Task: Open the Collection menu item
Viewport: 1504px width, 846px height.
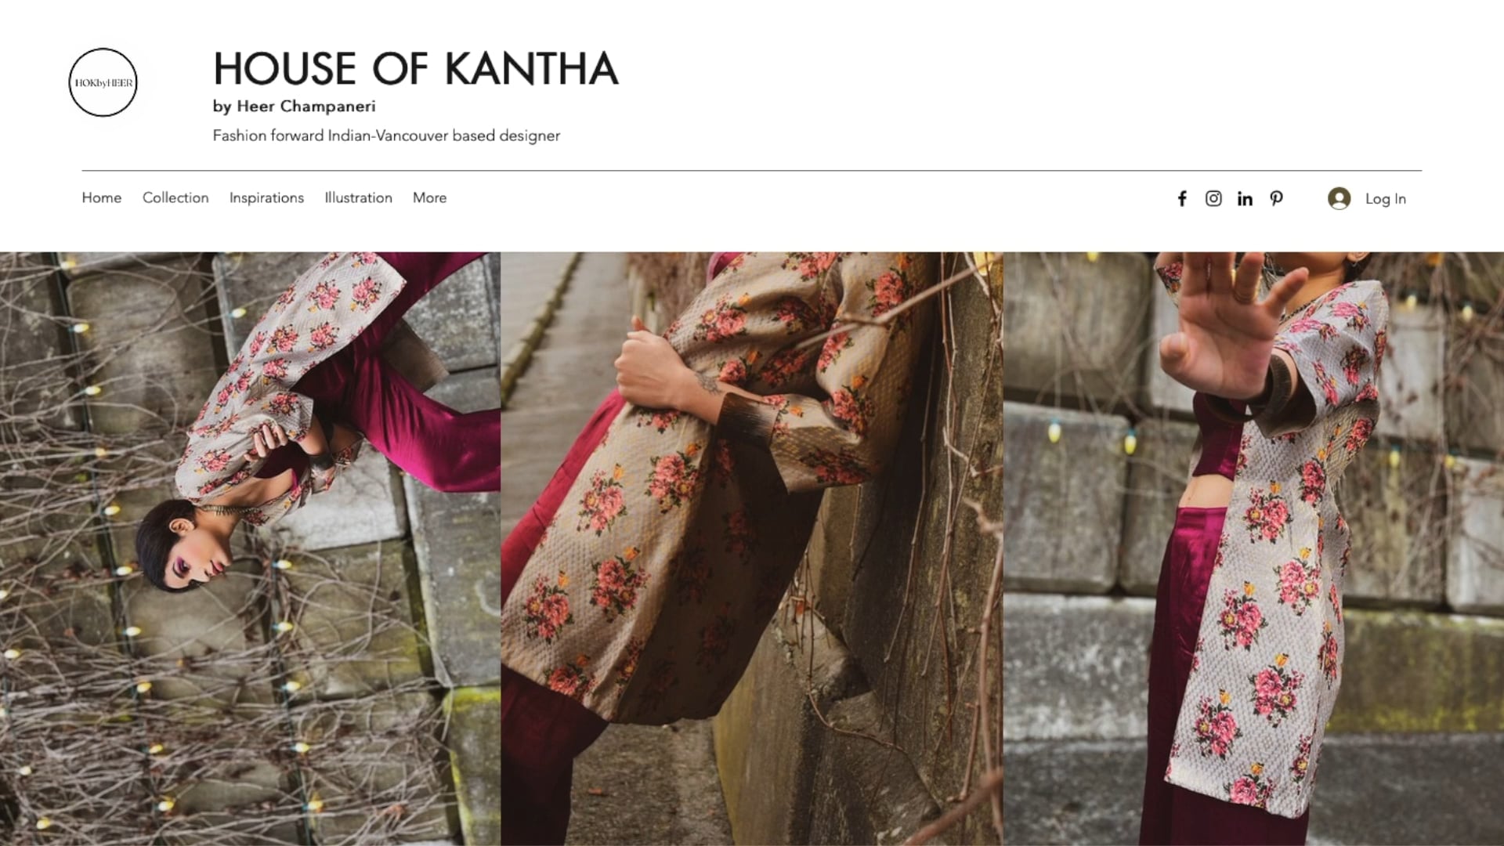Action: [x=175, y=198]
